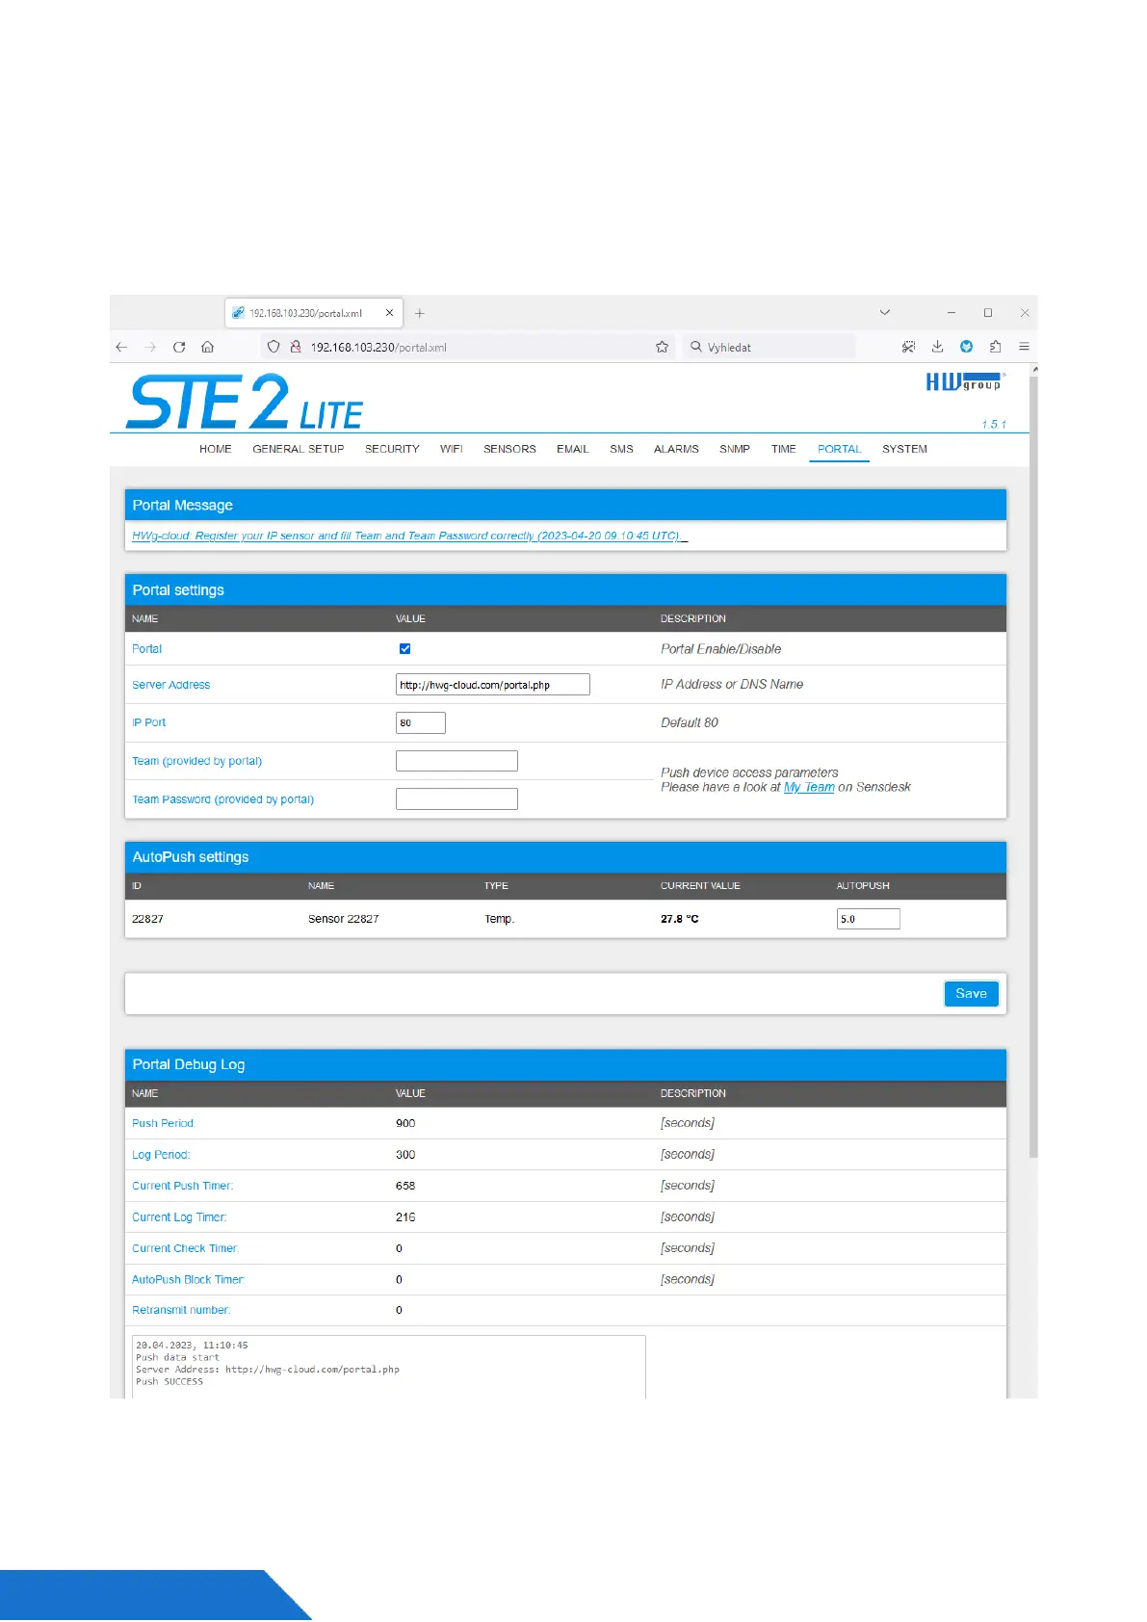The width and height of the screenshot is (1147, 1622).
Task: Click the Server Address input field
Action: [493, 685]
